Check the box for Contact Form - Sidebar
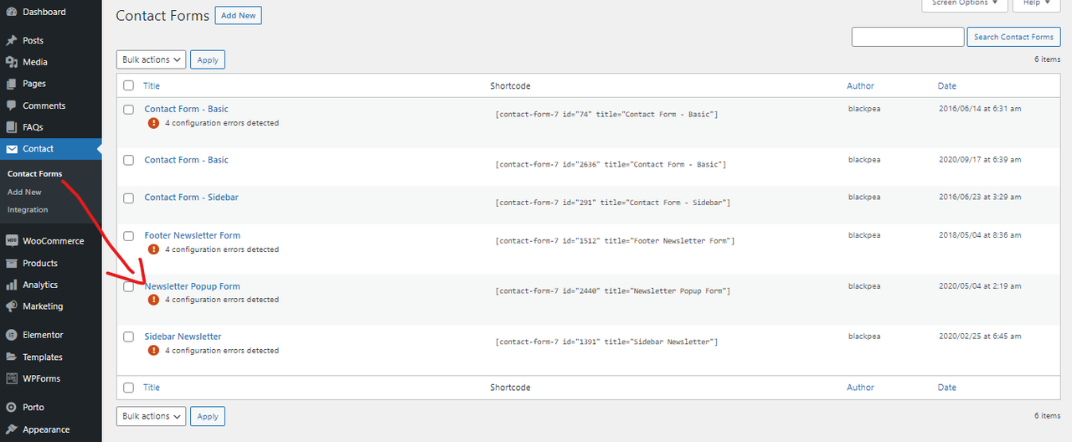Viewport: 1072px width, 442px height. click(x=128, y=198)
